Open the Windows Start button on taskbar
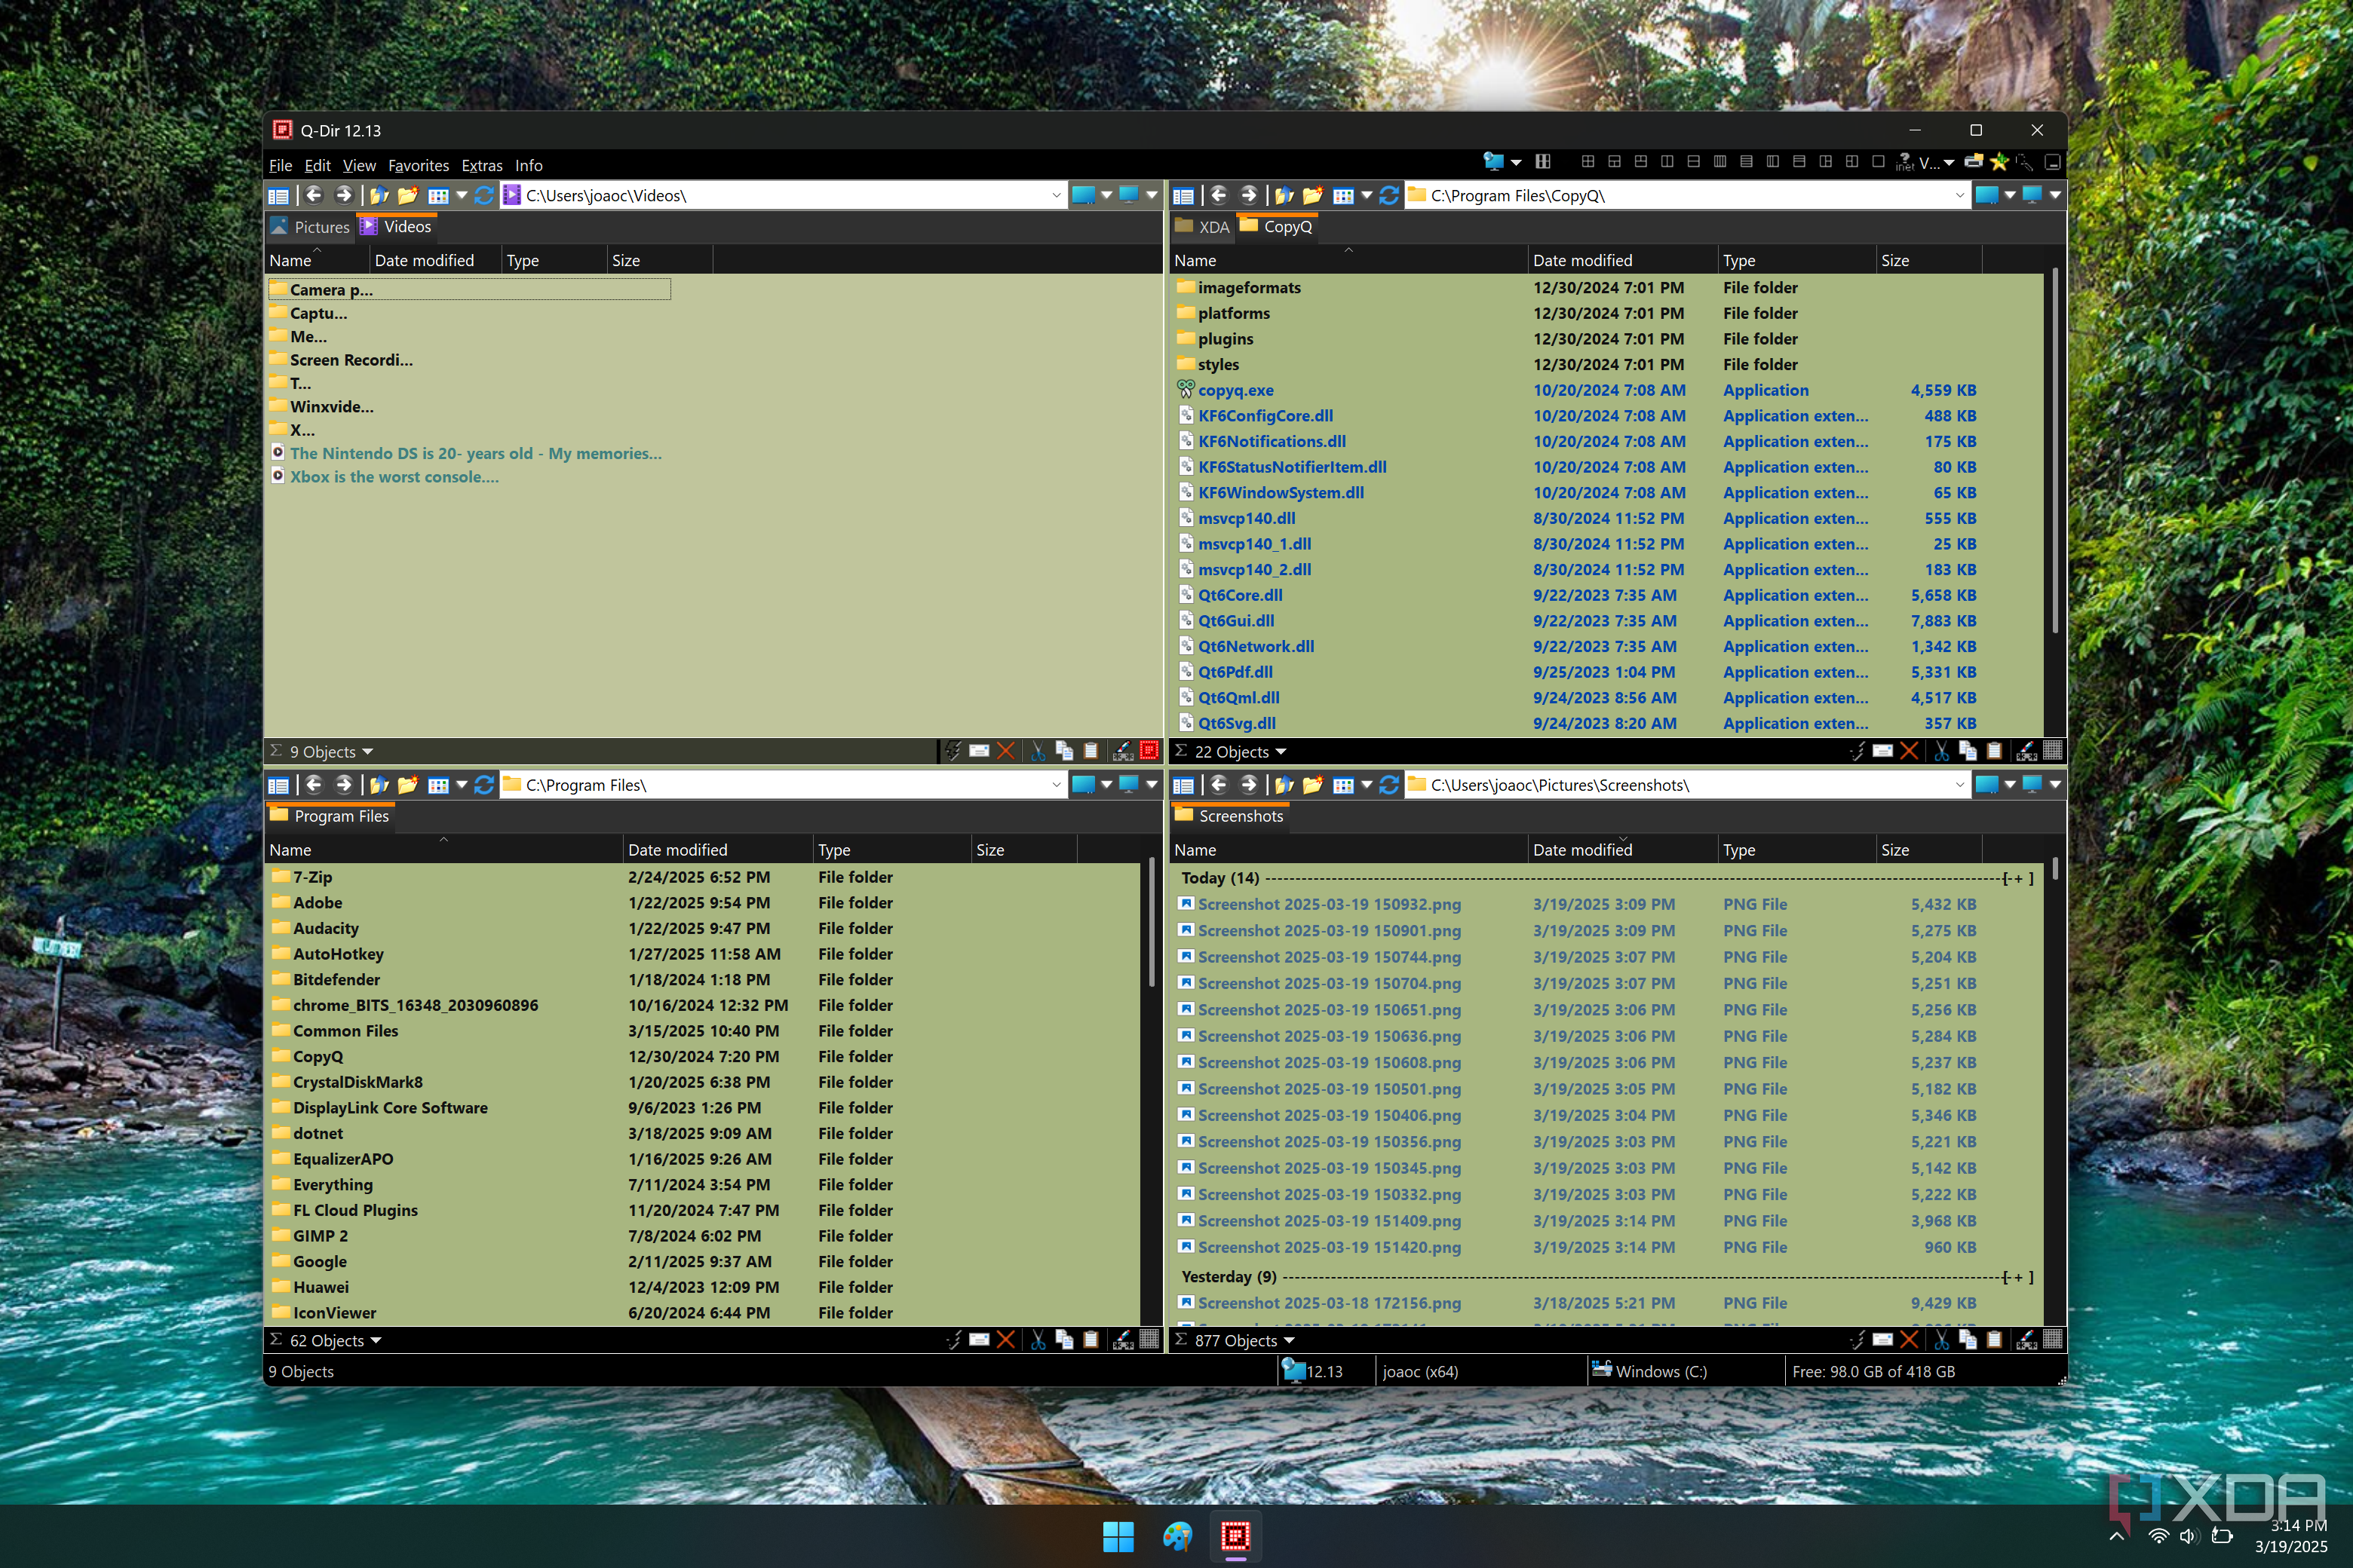This screenshot has height=1568, width=2353. tap(1118, 1536)
